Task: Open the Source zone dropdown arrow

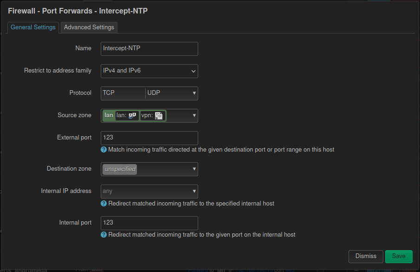Action: (x=194, y=115)
